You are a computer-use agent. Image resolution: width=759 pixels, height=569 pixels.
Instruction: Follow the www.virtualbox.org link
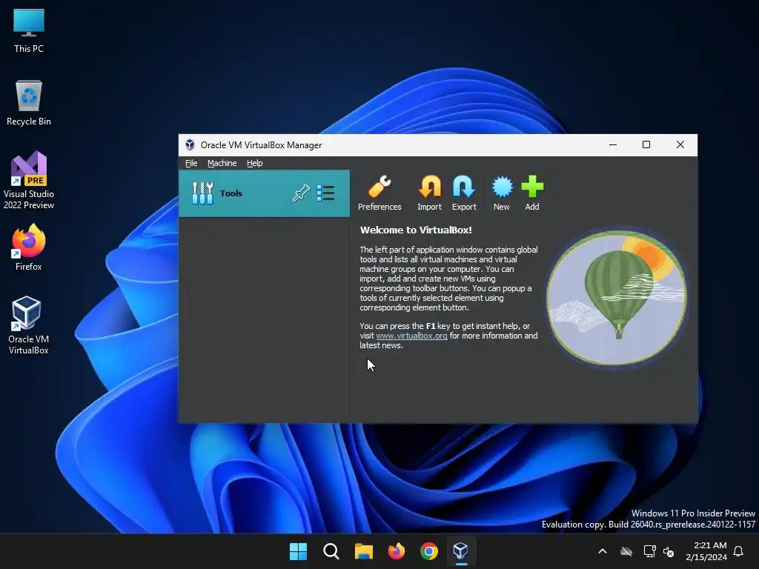point(411,336)
